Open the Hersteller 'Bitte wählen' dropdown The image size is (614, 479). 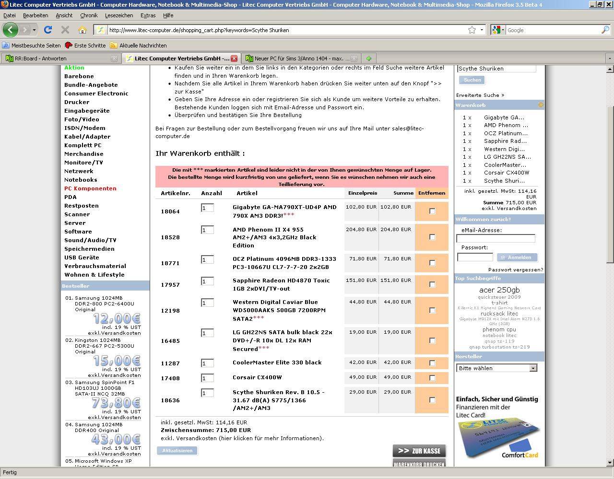[496, 368]
